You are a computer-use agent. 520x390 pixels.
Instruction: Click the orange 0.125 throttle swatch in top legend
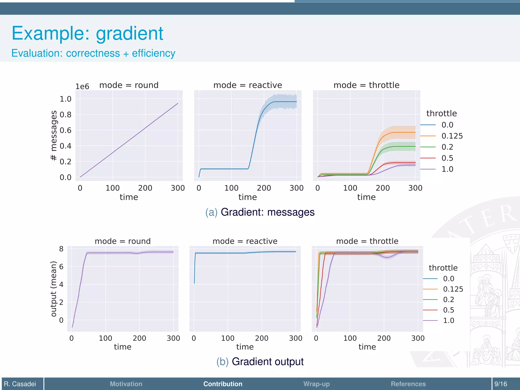[x=428, y=136]
